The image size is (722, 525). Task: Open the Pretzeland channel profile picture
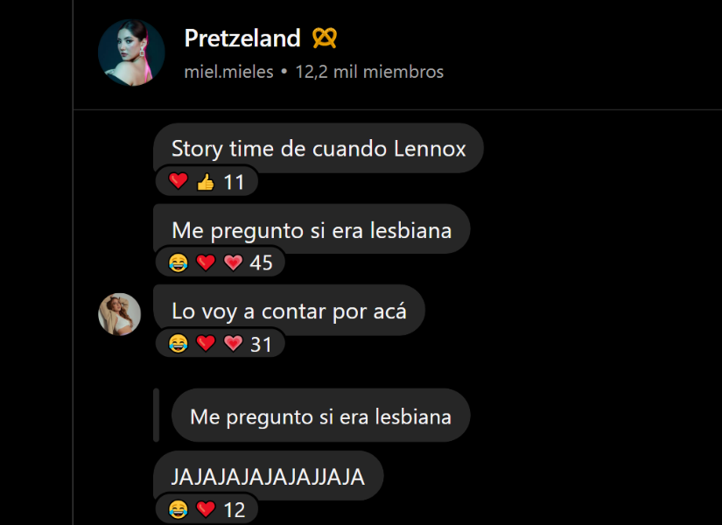[131, 52]
